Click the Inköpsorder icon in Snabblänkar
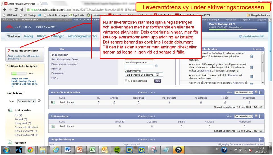The height and width of the screenshot is (155, 273). pos(10,110)
